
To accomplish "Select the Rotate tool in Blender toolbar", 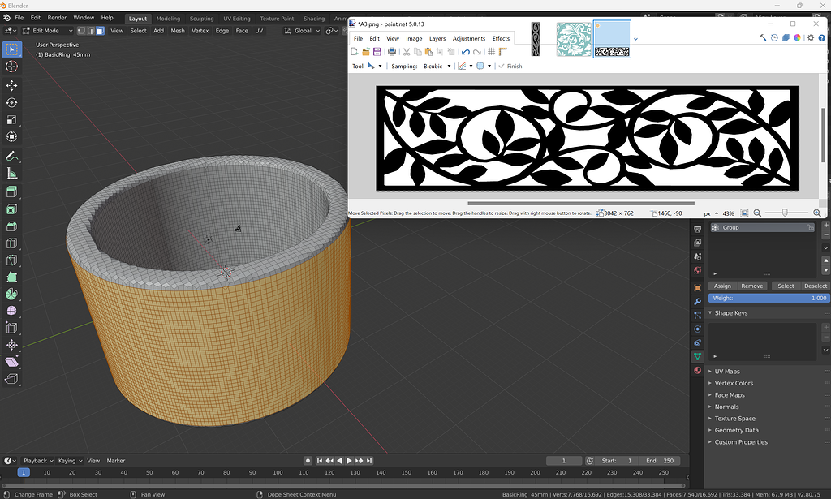I will click(11, 102).
